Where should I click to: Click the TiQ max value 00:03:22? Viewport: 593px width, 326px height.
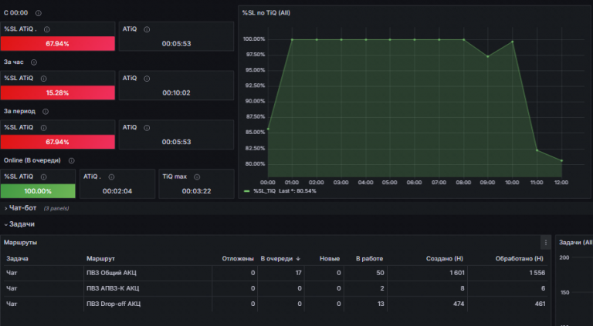[x=196, y=191]
